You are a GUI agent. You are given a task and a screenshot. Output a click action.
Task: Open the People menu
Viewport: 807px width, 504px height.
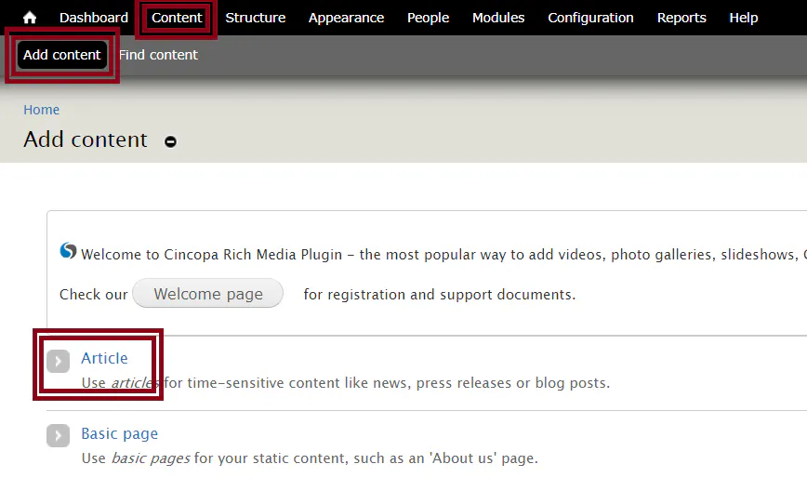(x=429, y=18)
